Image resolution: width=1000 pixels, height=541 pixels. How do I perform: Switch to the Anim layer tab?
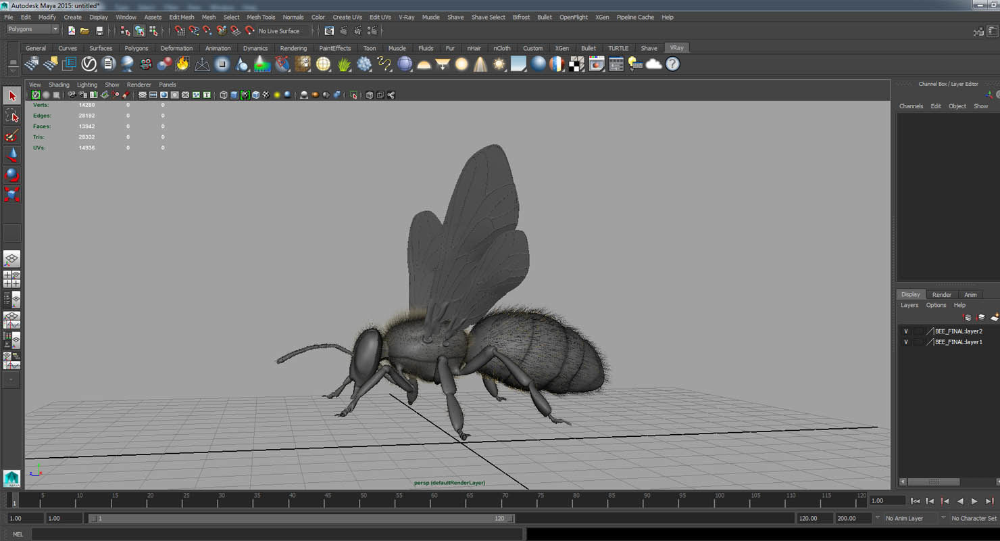tap(970, 295)
